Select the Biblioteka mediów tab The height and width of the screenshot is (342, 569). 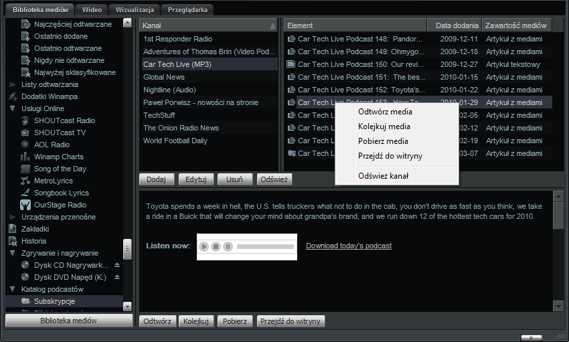click(x=40, y=10)
